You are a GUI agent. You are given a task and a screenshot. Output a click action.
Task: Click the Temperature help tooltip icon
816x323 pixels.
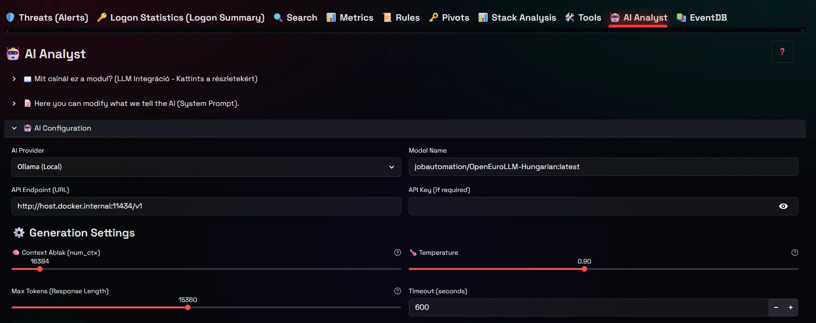(794, 252)
